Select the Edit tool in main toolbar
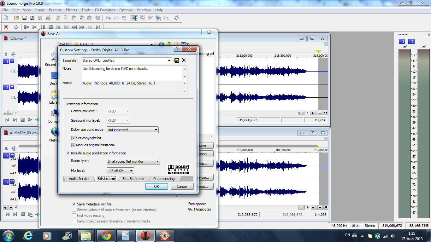This screenshot has width=431, height=242. (x=134, y=18)
